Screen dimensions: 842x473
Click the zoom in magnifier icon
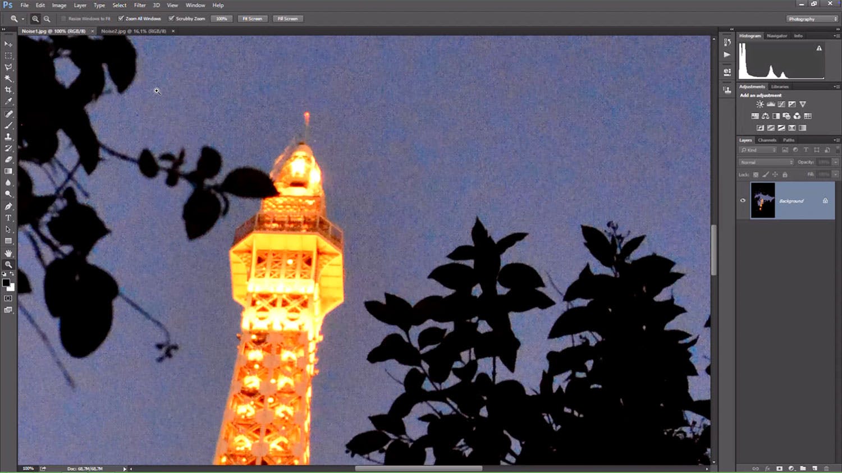(x=35, y=19)
